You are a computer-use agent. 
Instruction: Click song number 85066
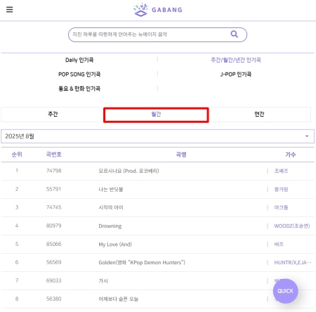tap(53, 244)
